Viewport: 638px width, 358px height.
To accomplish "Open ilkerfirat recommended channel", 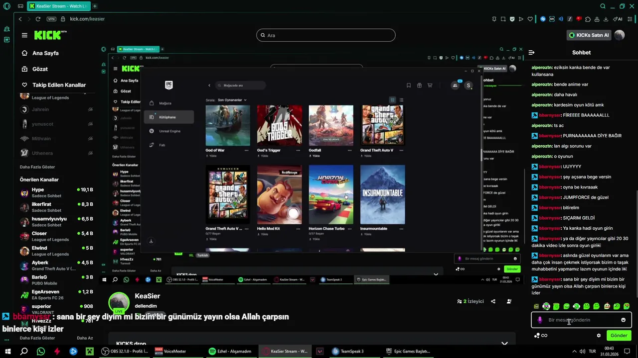I will tap(56, 207).
